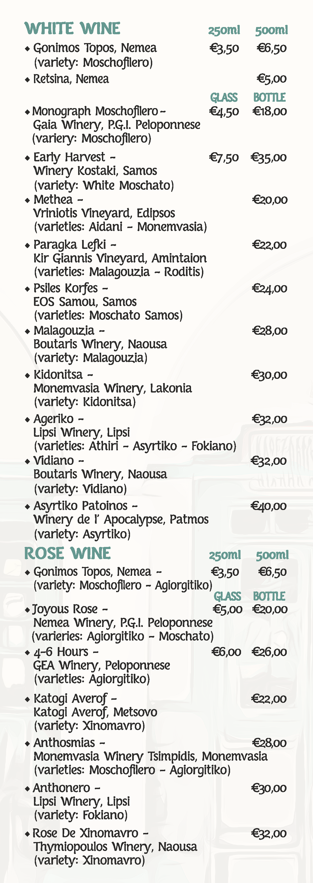Click the WHITE WINE heading

[x=72, y=28]
